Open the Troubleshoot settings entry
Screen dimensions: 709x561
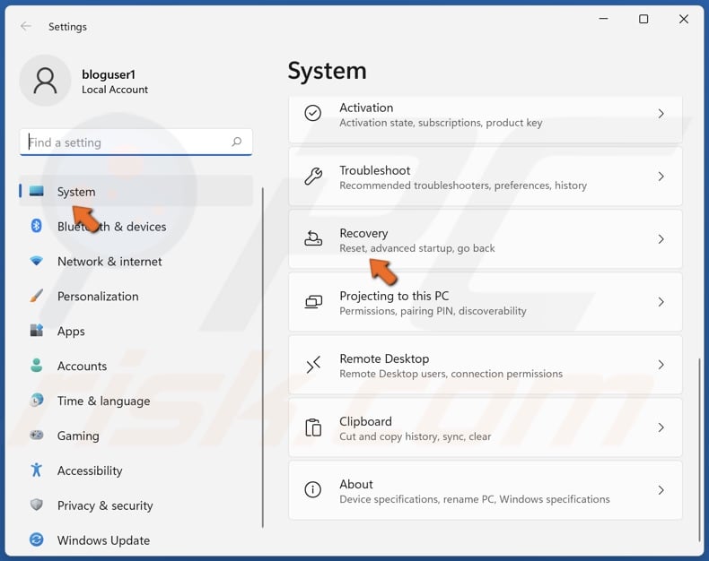tap(486, 177)
